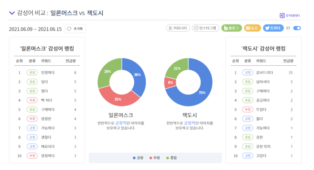Toggle the 인스타그램 channel filter
Viewport: 314px width, 170px height.
coord(205,28)
